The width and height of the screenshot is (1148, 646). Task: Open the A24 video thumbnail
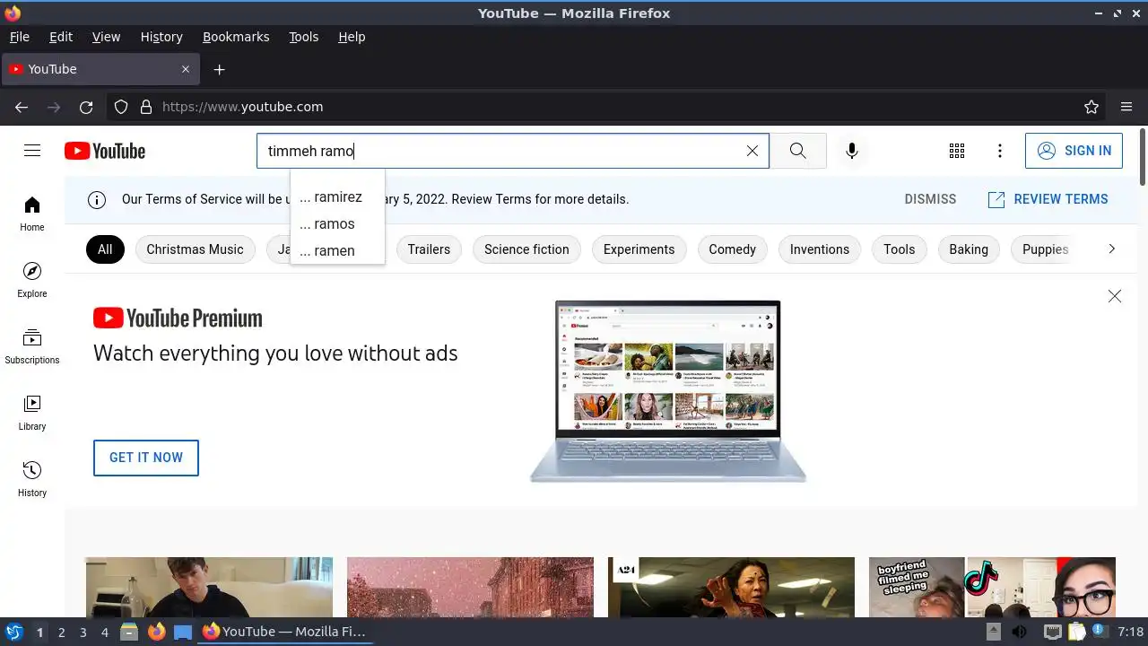[731, 587]
